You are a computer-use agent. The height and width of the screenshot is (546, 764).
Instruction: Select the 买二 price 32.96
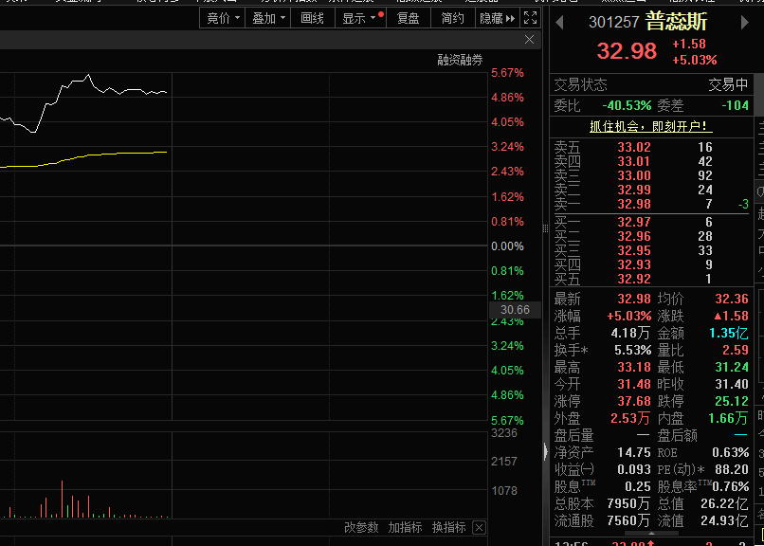[x=634, y=236]
